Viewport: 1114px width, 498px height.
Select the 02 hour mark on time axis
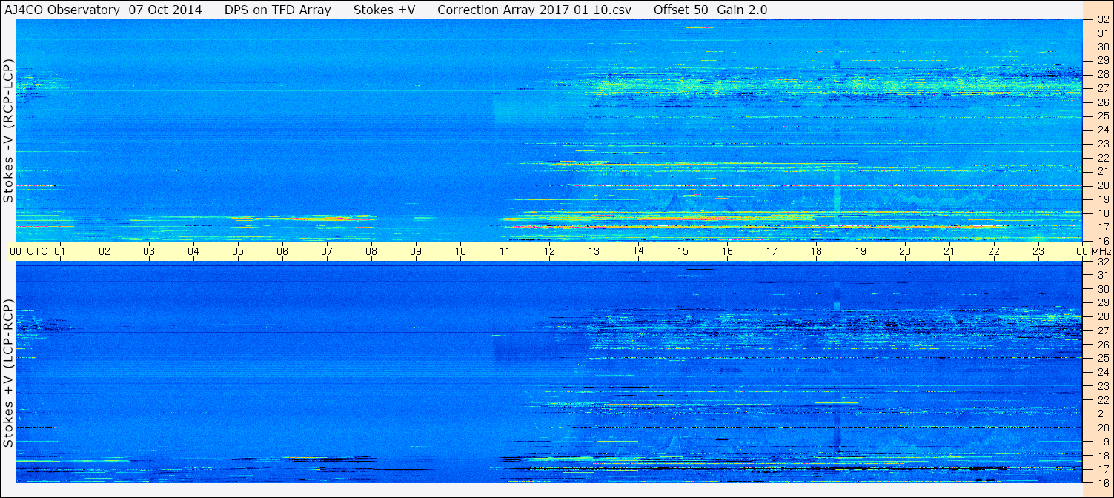click(x=105, y=251)
